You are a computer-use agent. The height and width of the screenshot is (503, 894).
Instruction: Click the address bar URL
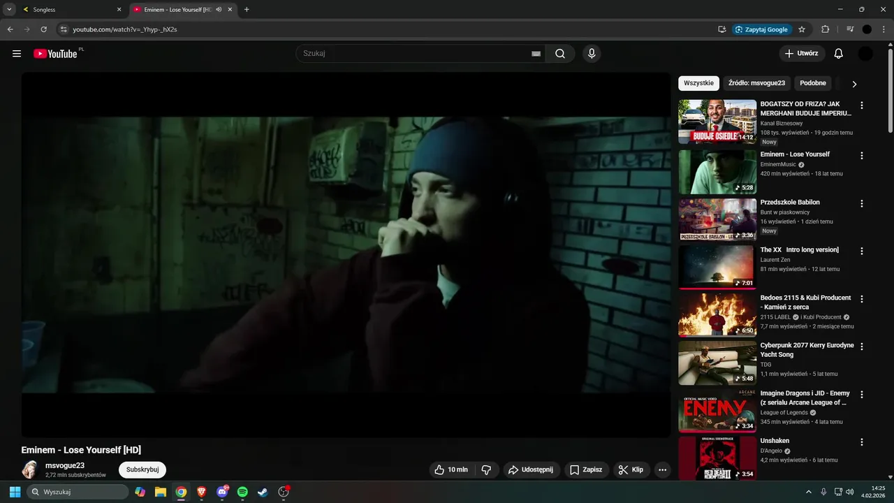125,29
